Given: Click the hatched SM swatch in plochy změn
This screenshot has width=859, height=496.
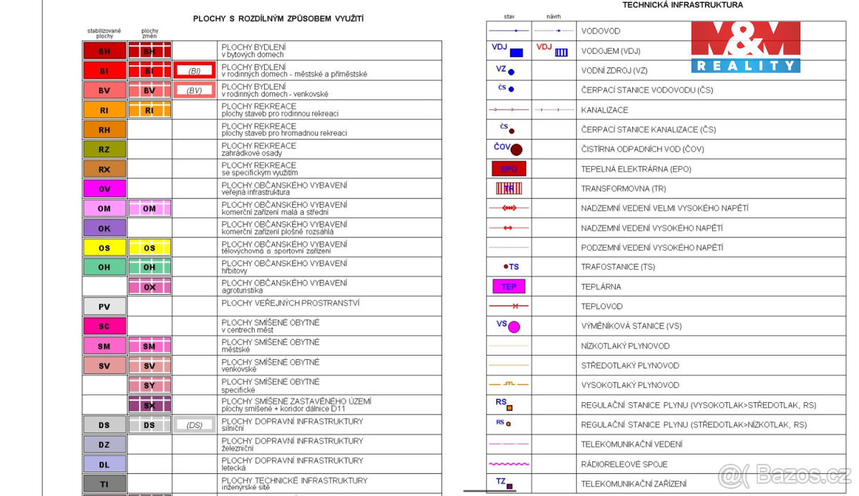Looking at the screenshot, I should (150, 346).
